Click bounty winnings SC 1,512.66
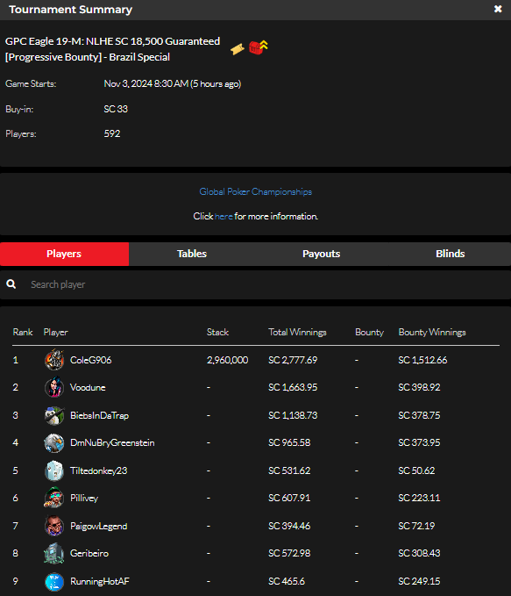The image size is (511, 596). coord(423,360)
